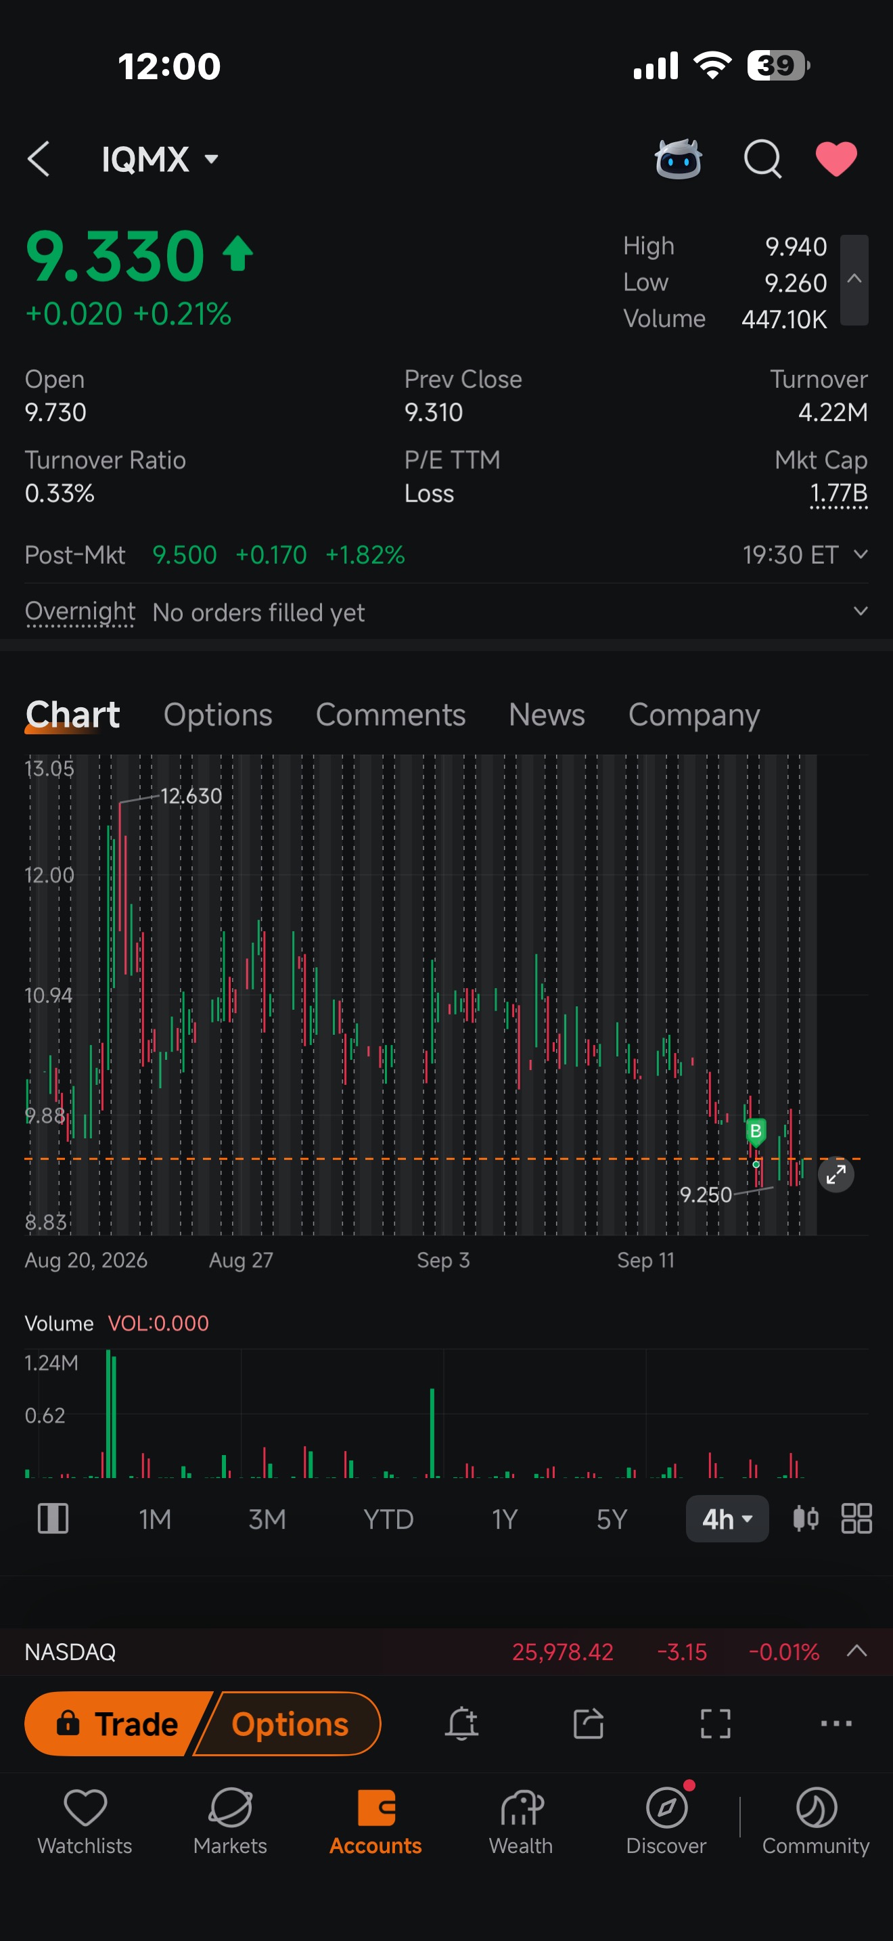
Task: Go back with the left arrow
Action: pos(39,159)
